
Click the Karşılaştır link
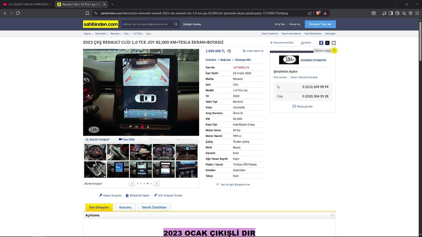[330, 34]
